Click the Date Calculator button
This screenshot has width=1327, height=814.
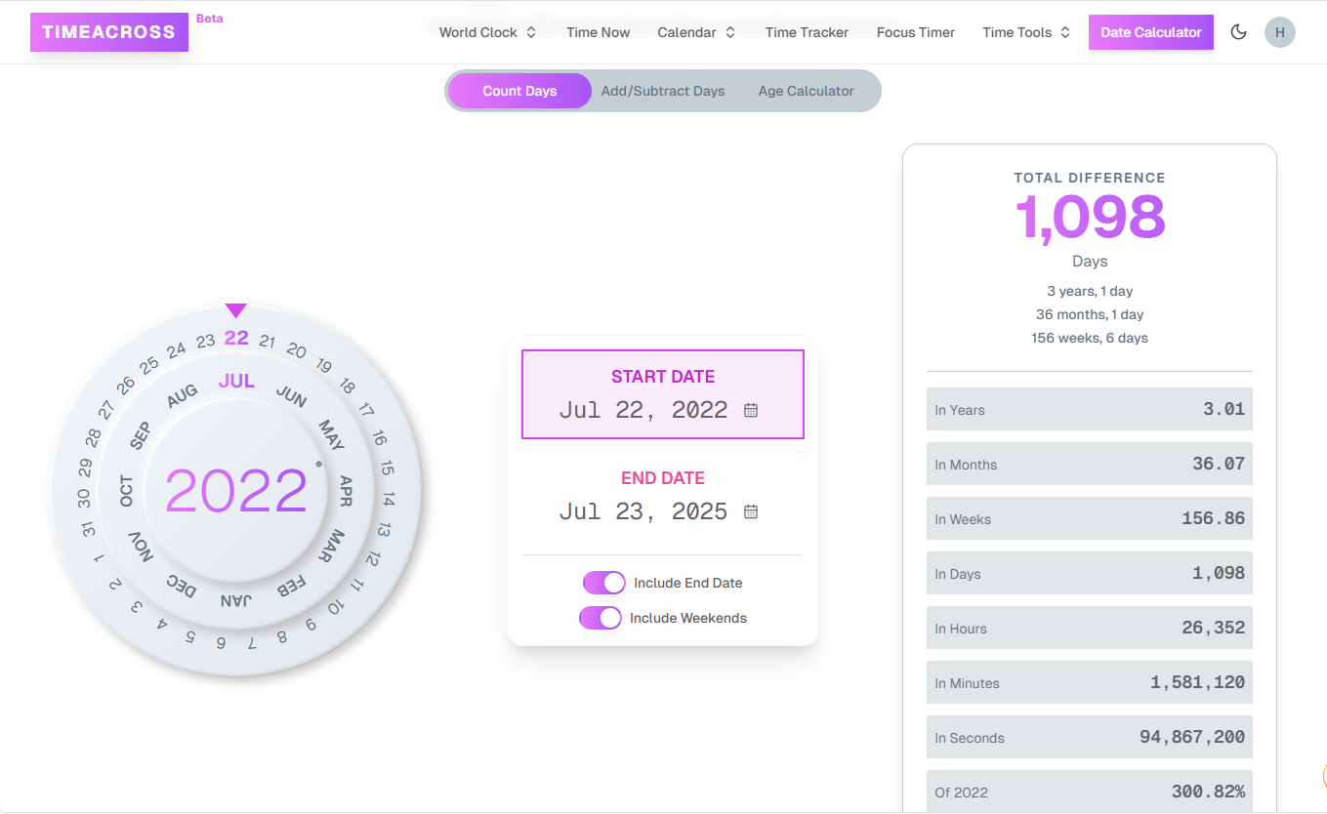click(1151, 32)
